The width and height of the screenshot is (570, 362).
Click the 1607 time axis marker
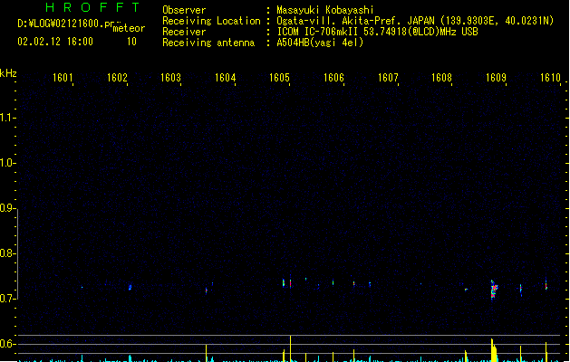click(388, 78)
